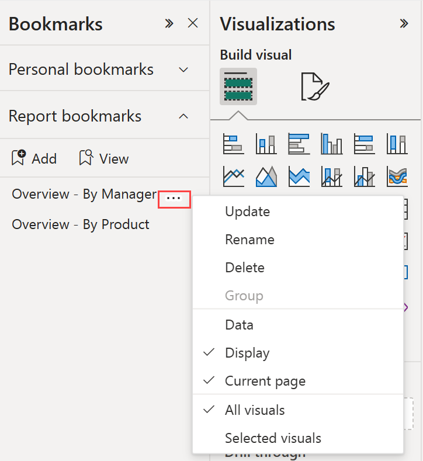Select the stacked bar chart visual
The height and width of the screenshot is (461, 423).
click(x=233, y=144)
